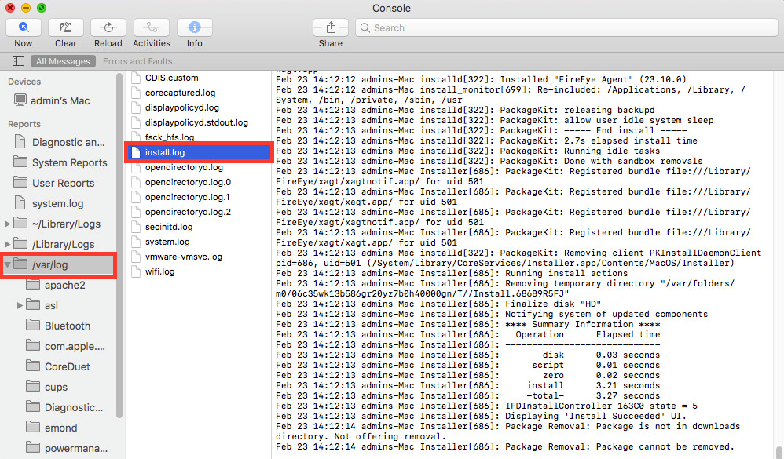
Task: Toggle the sidebar visibility icon
Action: point(19,61)
